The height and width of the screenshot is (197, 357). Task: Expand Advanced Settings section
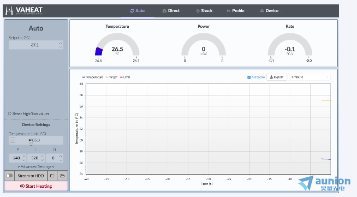[x=36, y=166]
